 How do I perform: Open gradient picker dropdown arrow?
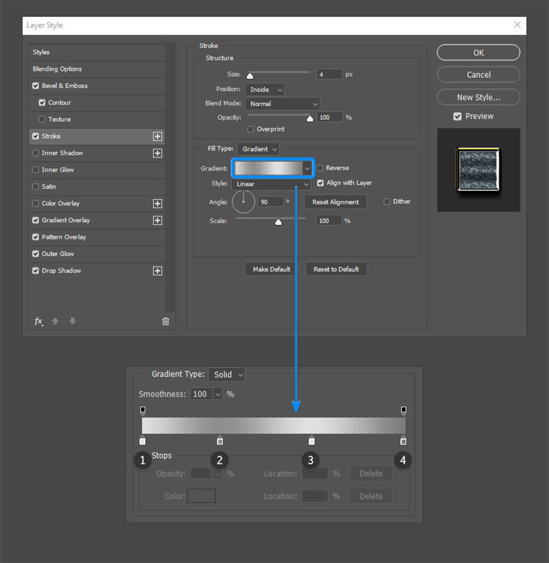(307, 168)
